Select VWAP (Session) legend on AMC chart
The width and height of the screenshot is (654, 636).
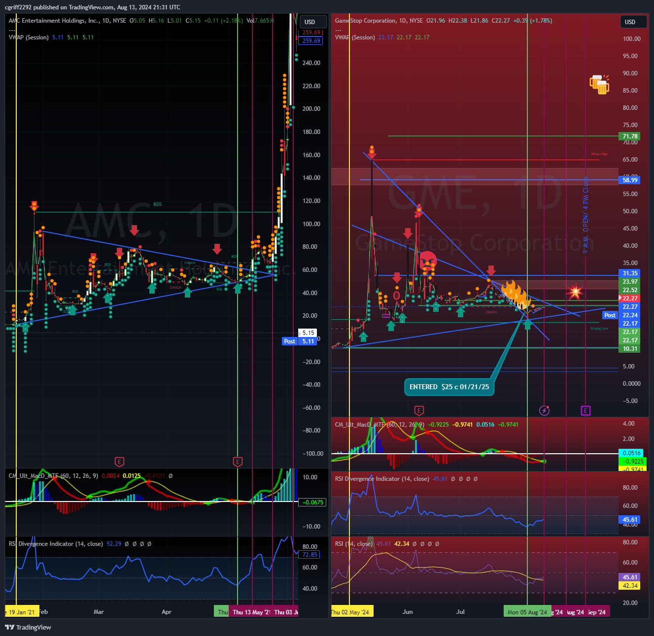coord(29,37)
